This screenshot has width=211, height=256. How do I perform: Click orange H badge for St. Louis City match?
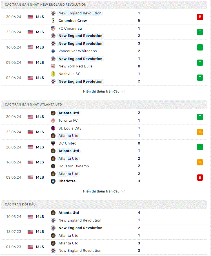[x=200, y=132]
